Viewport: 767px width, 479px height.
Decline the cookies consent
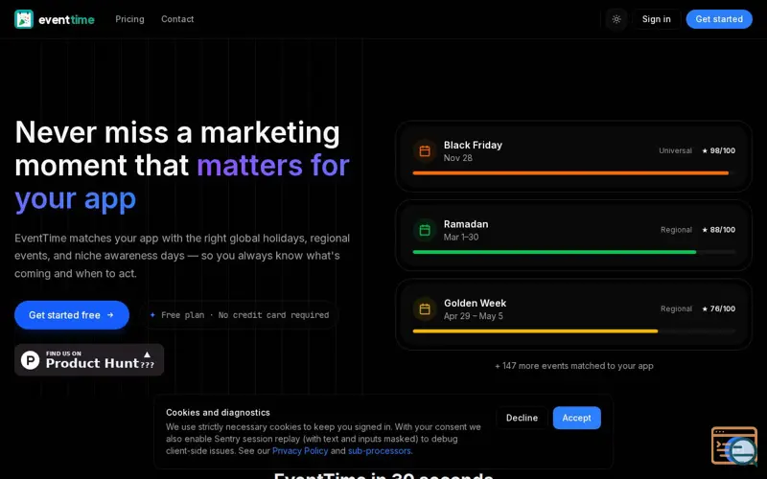(522, 418)
